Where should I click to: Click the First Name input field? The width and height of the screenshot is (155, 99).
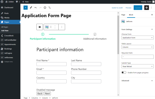point(51,64)
